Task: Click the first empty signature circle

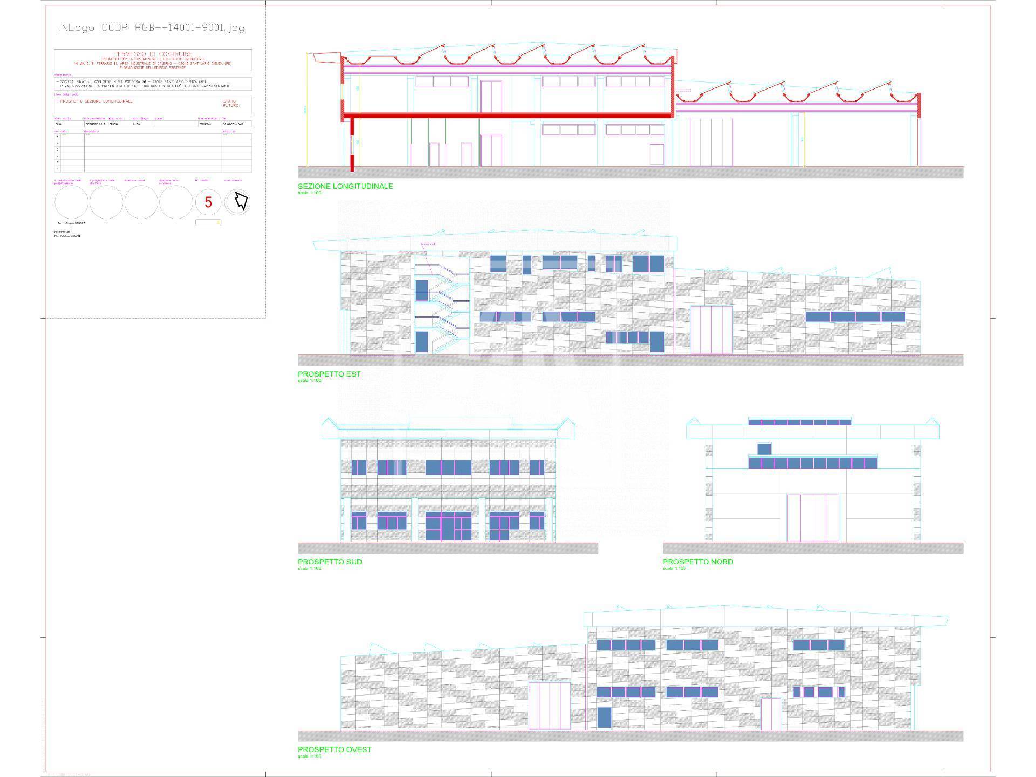Action: pos(71,202)
